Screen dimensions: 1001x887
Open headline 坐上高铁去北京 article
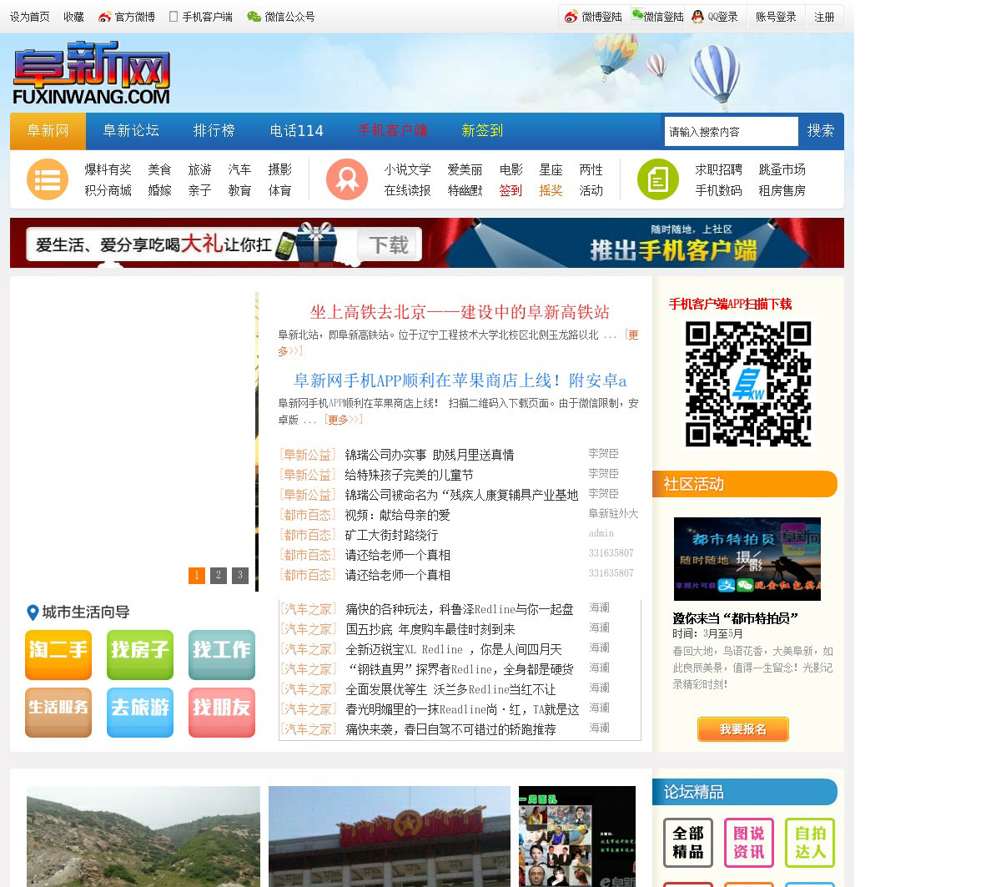pos(460,312)
